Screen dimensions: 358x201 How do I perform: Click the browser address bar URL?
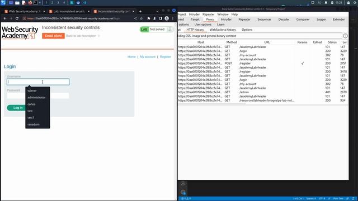[x=73, y=18]
